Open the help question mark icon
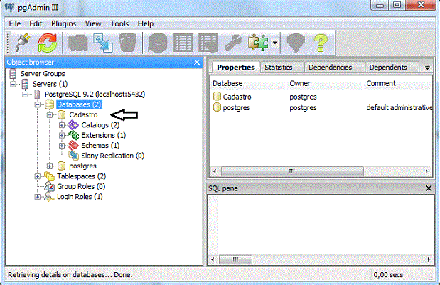Screen dimensions: 440x285 321,43
